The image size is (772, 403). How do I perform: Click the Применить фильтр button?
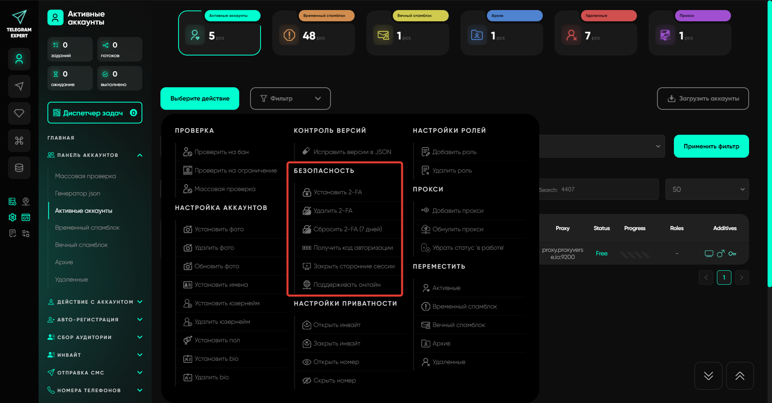pos(711,146)
